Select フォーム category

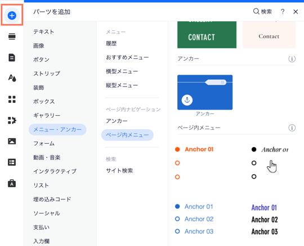click(x=44, y=144)
